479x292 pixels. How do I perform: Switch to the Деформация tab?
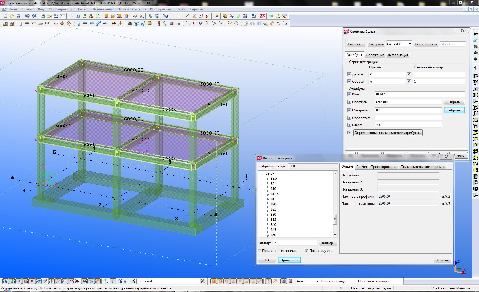coord(398,55)
